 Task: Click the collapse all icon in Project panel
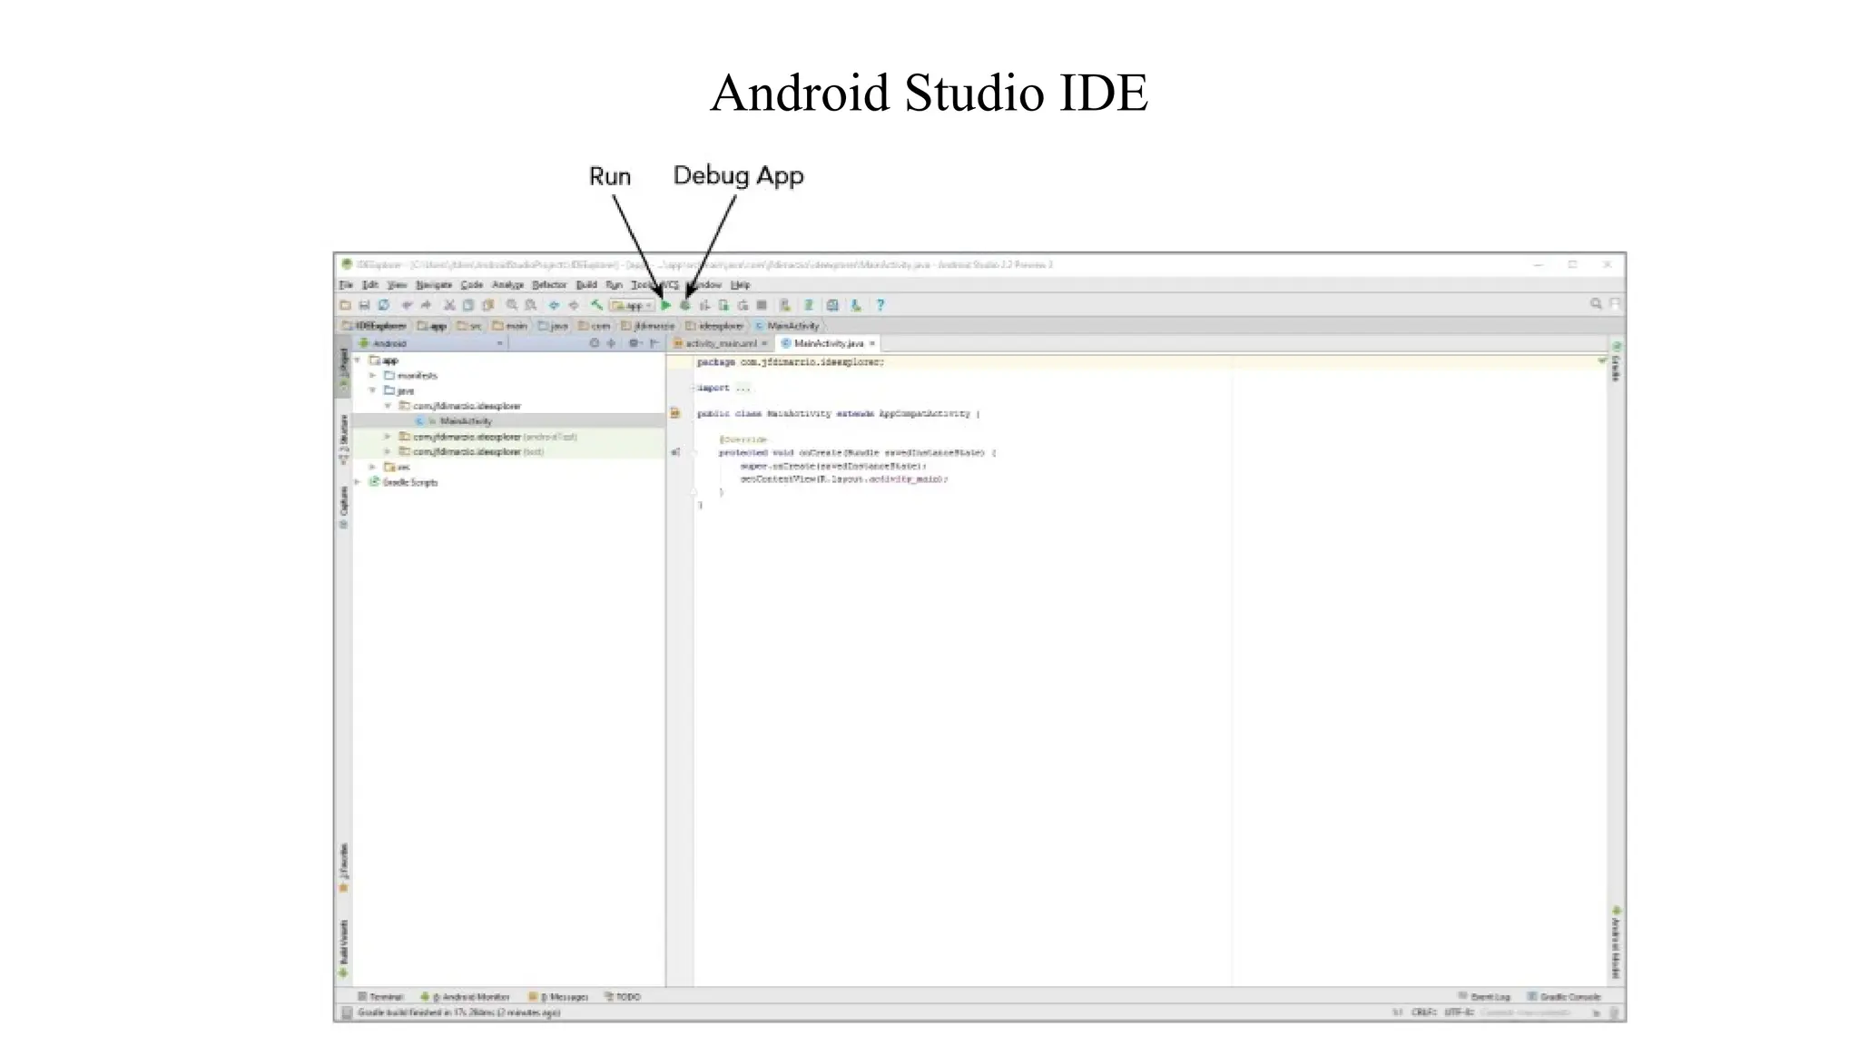click(611, 343)
